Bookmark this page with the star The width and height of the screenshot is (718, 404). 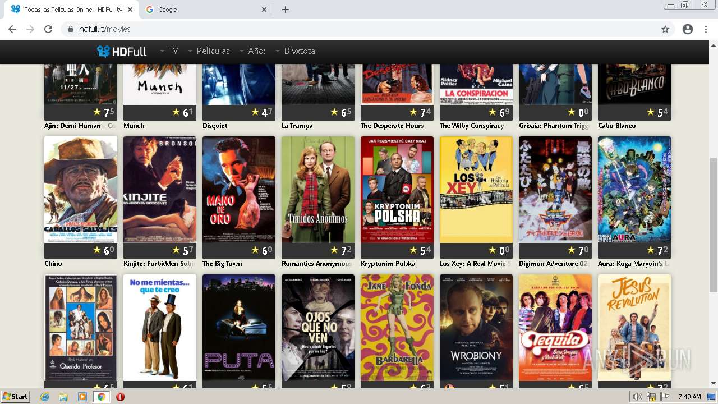pyautogui.click(x=665, y=29)
